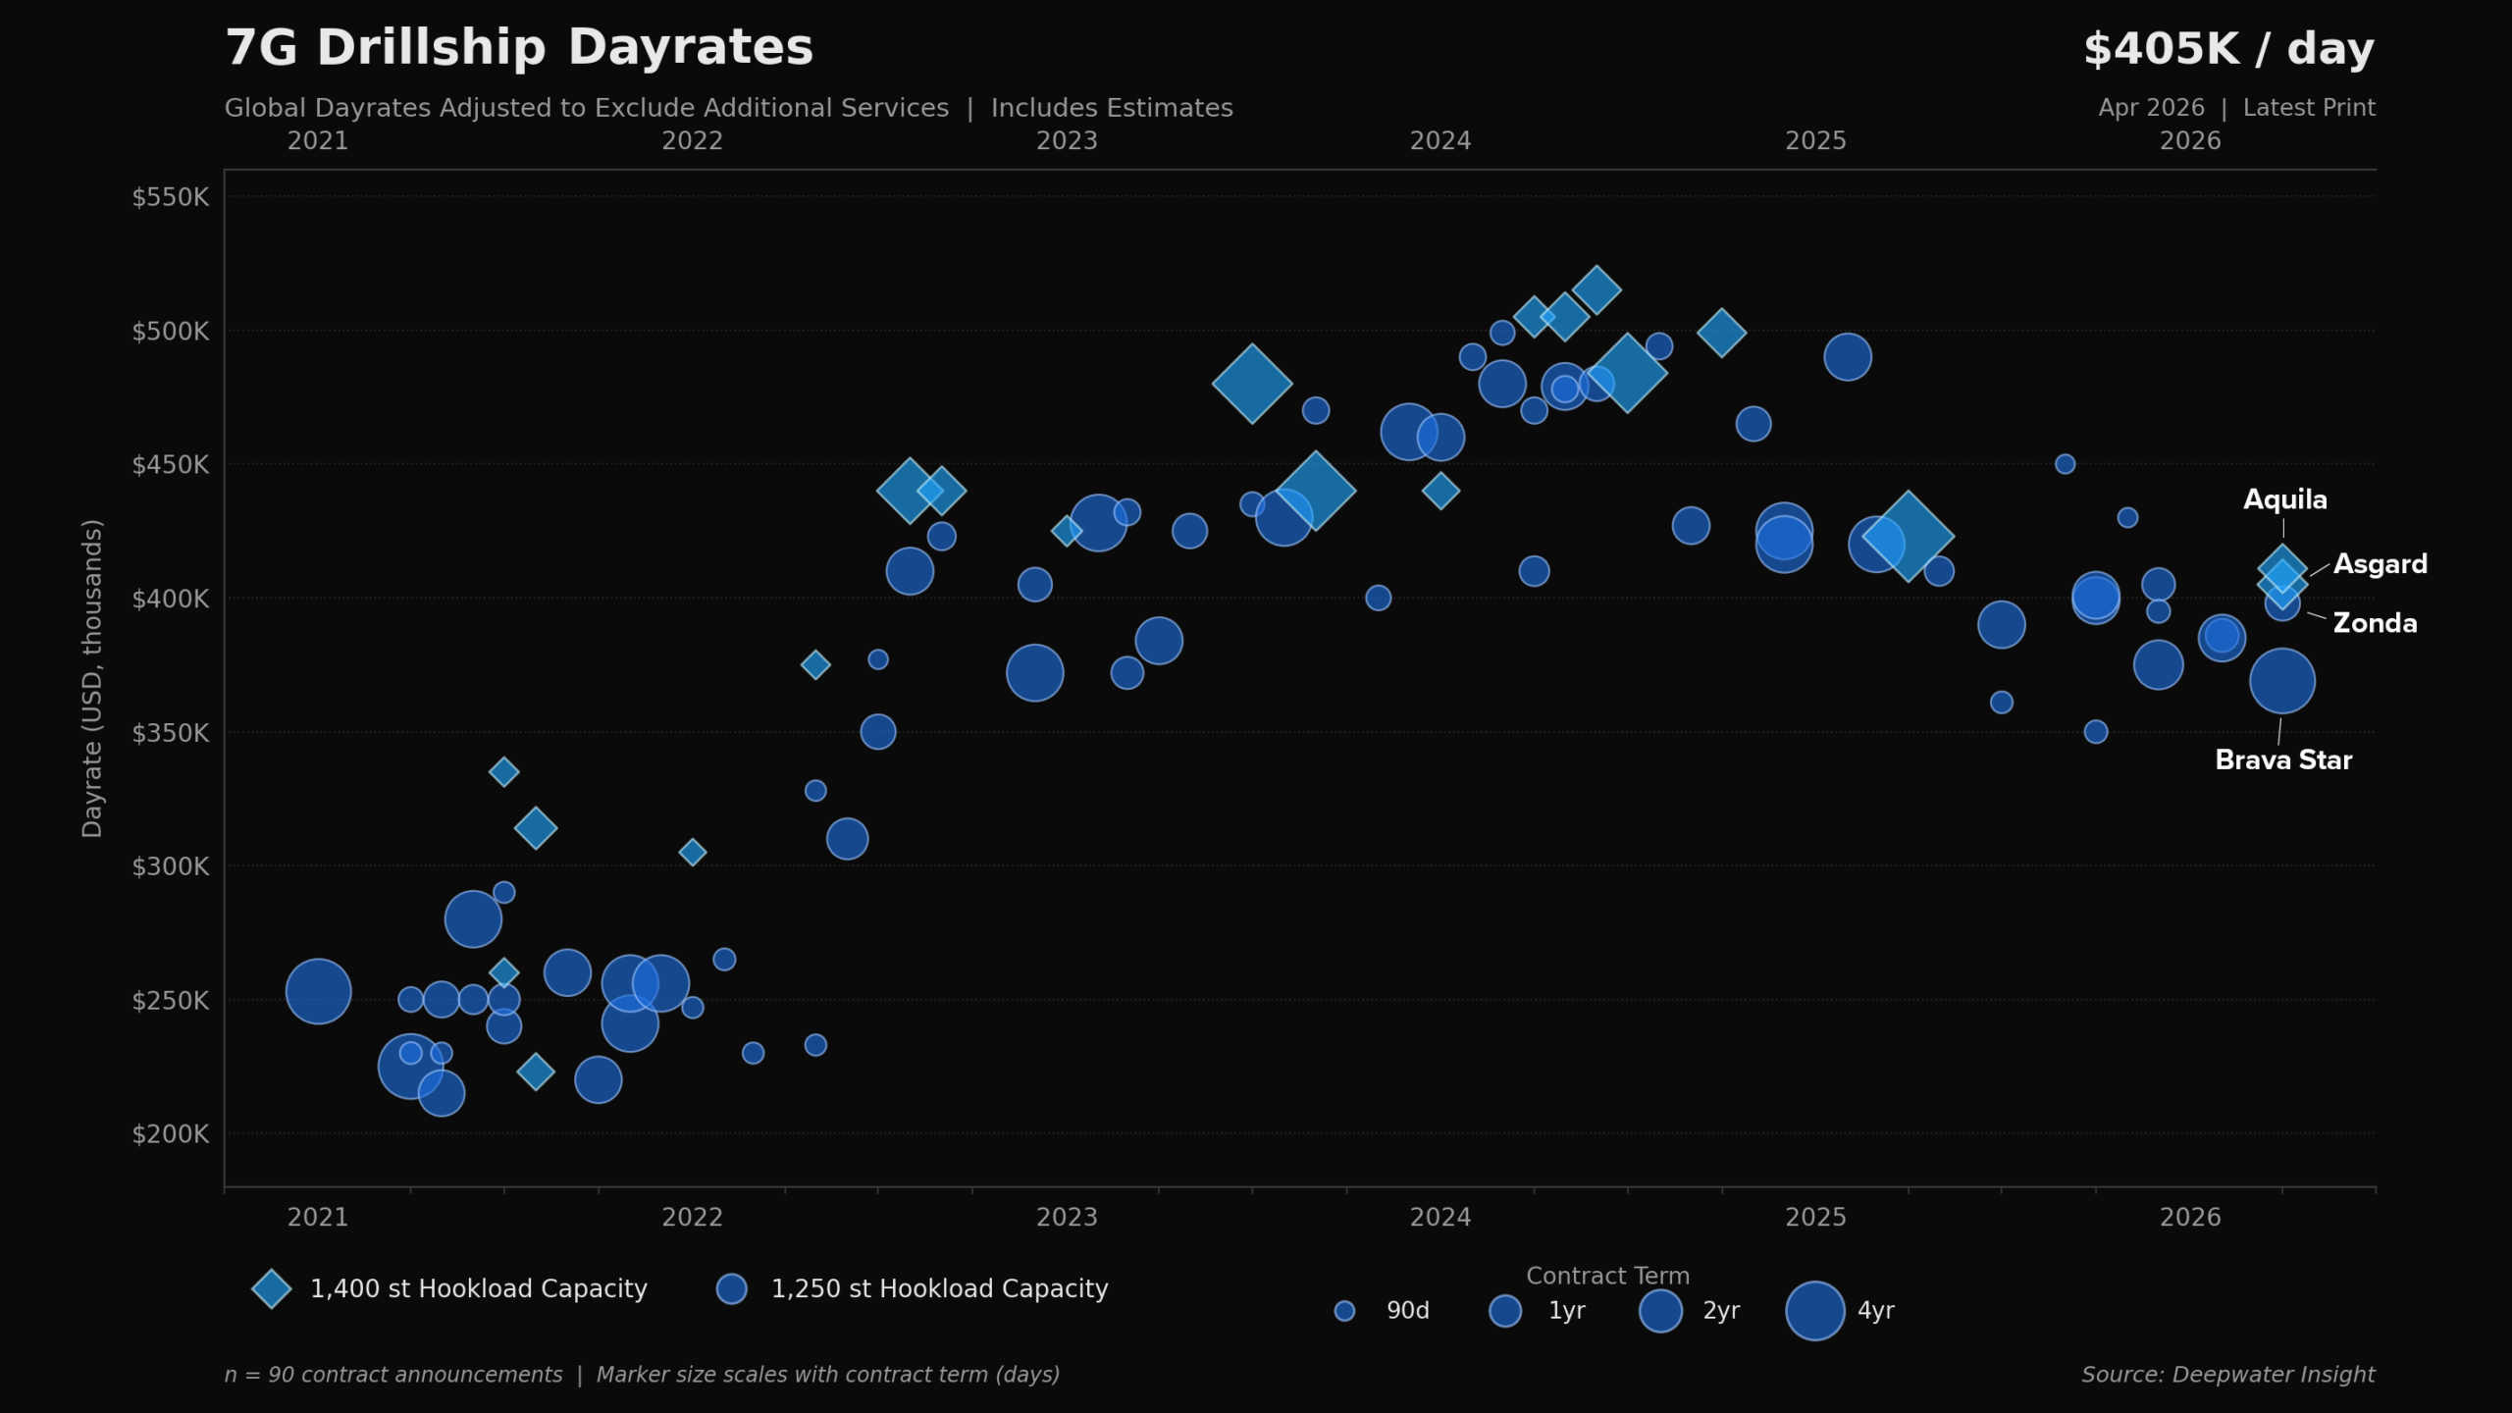Image resolution: width=2512 pixels, height=1413 pixels.
Task: Click the 4yr contract term legend circle
Action: (1814, 1311)
